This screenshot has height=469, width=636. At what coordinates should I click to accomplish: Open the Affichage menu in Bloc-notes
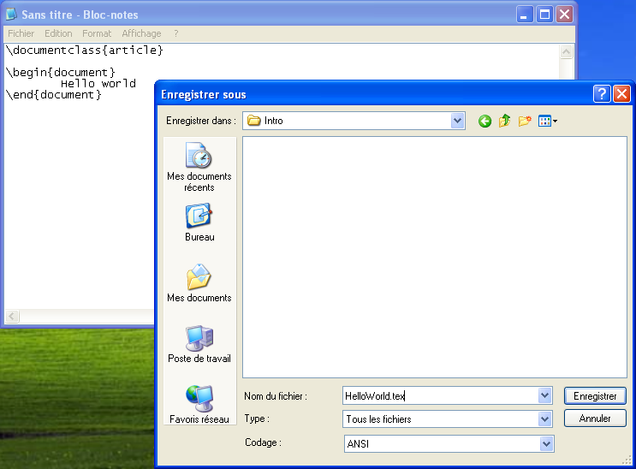tap(141, 33)
